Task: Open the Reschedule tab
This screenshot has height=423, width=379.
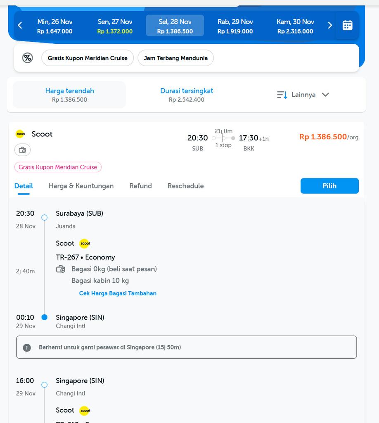Action: pyautogui.click(x=185, y=186)
